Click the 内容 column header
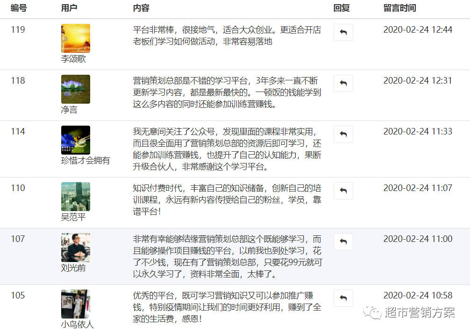The image size is (470, 333). point(141,8)
